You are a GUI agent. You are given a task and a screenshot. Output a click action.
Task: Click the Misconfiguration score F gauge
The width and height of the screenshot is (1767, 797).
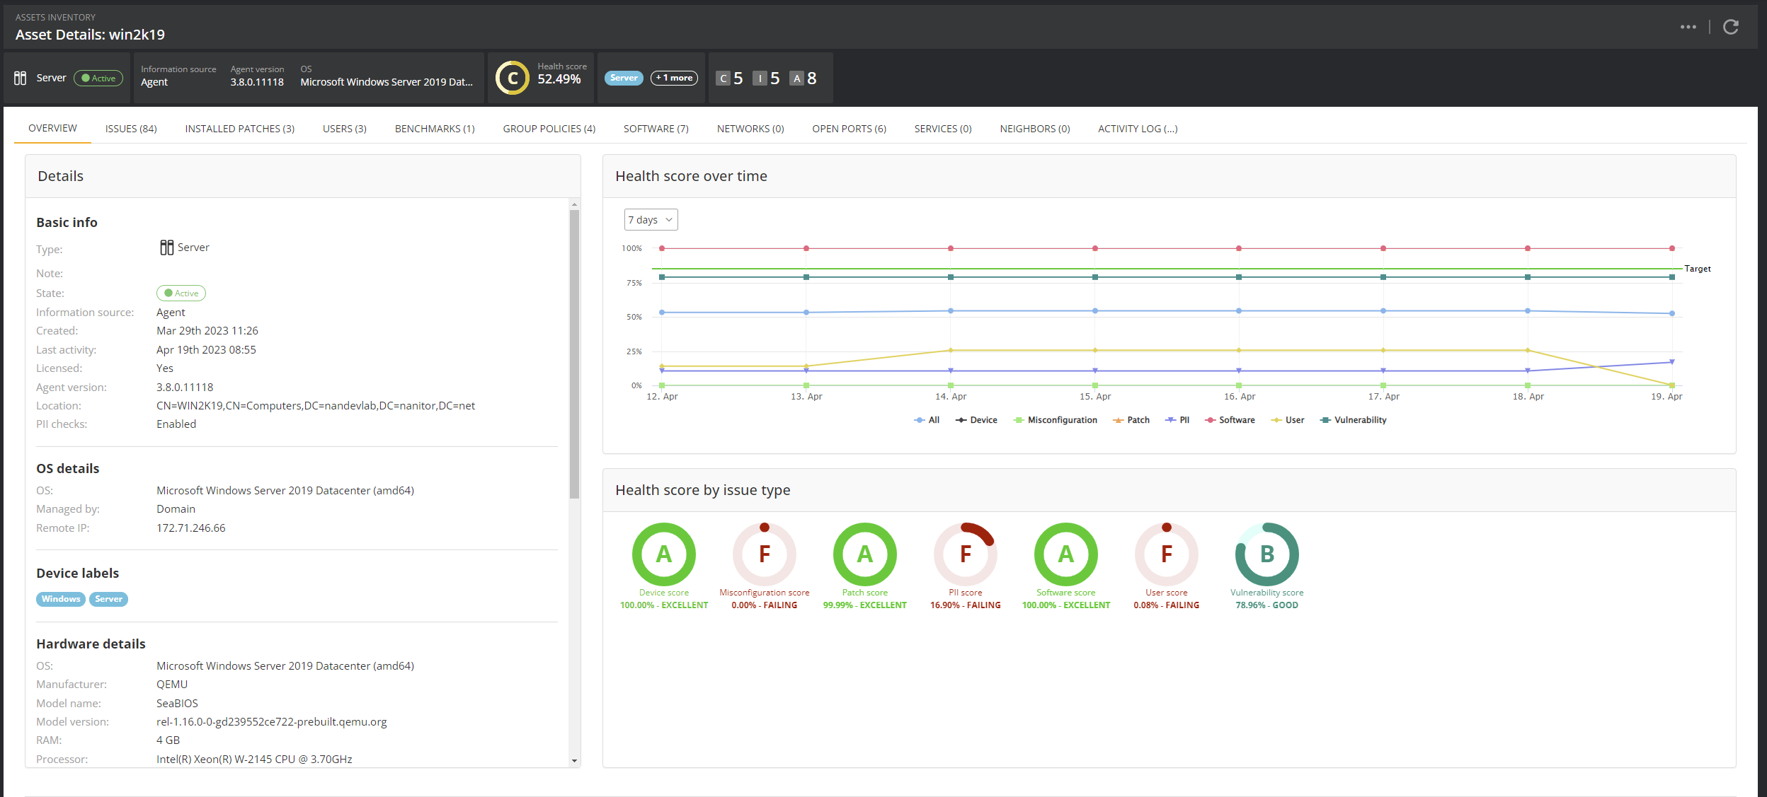pos(764,554)
